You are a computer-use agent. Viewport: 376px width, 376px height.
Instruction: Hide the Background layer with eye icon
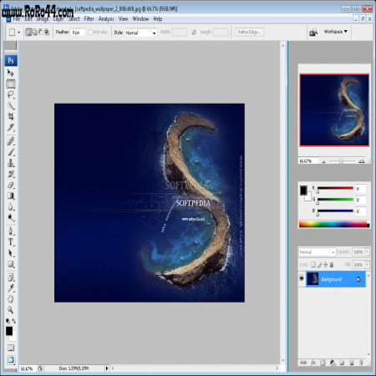click(x=302, y=278)
